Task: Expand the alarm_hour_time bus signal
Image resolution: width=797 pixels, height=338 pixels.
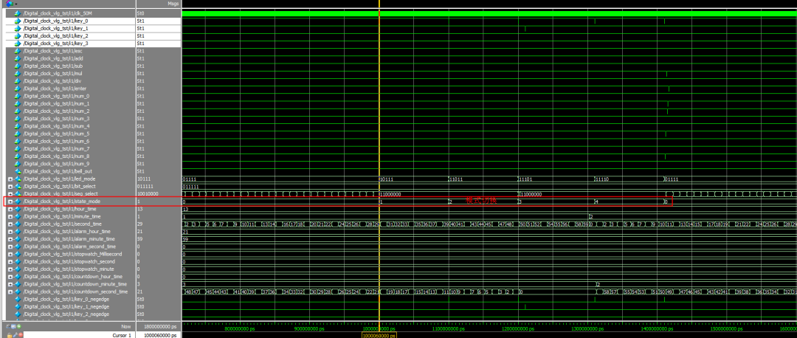Action: (10, 232)
